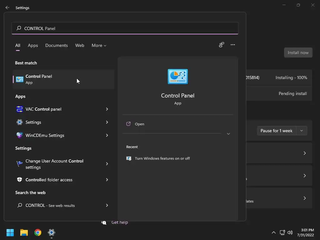Open the Windows Start button
Image resolution: width=320 pixels, height=240 pixels.
10,232
